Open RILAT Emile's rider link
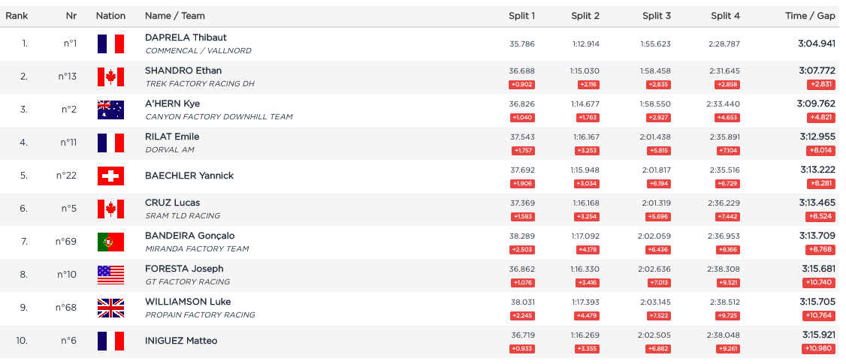Screen dimensions: 846x364 (x=171, y=137)
